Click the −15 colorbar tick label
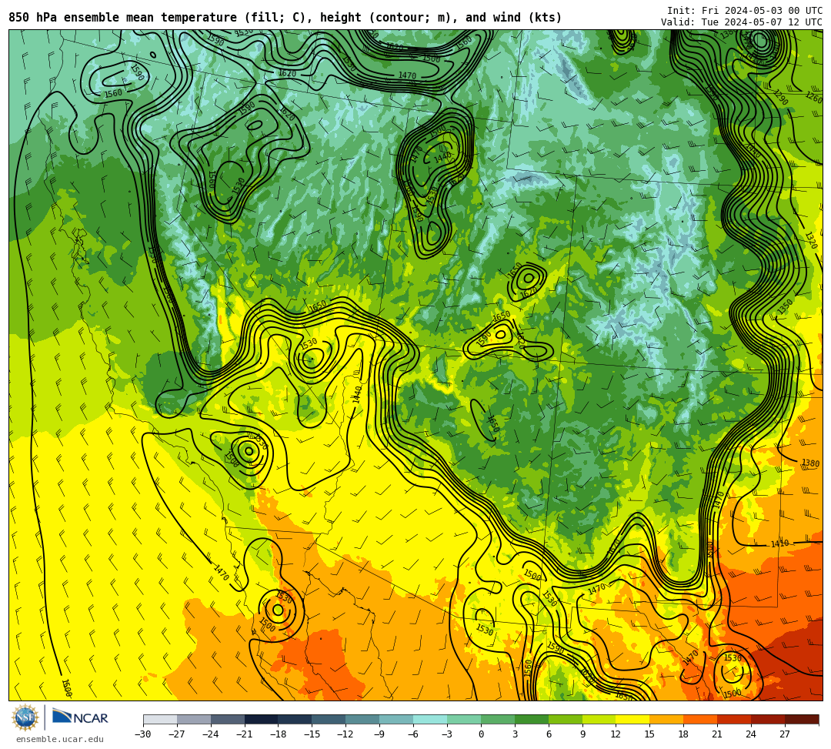 [312, 734]
